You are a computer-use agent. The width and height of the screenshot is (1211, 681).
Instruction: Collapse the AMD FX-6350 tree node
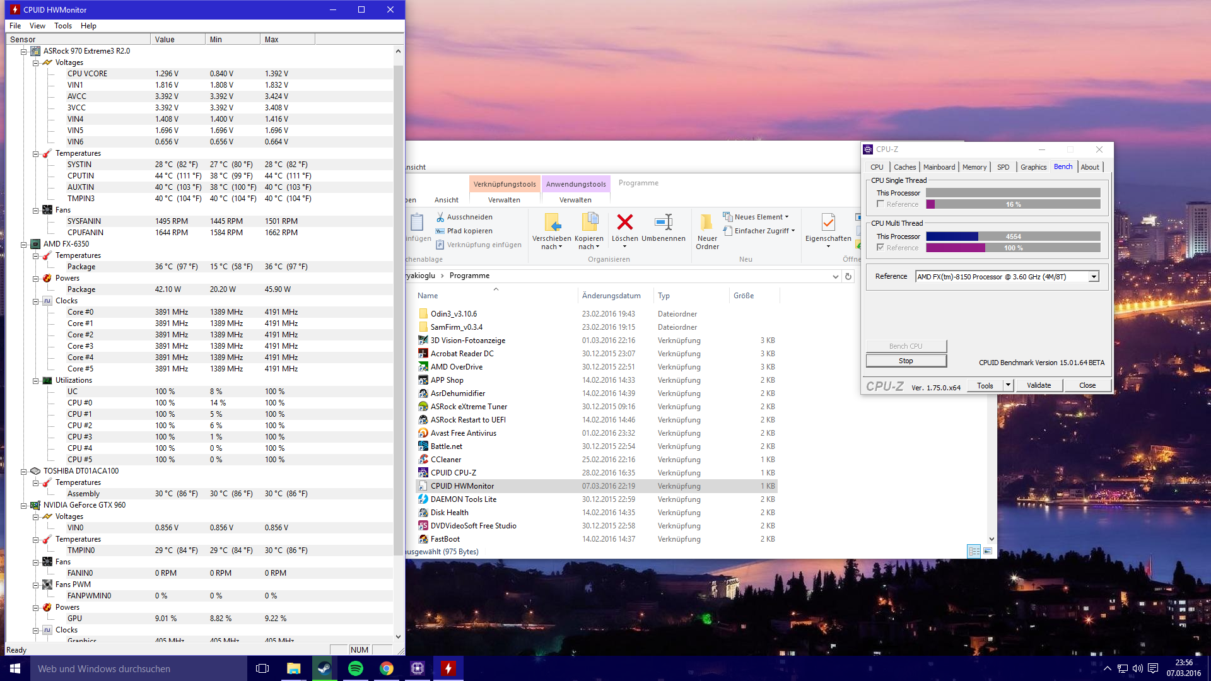coord(24,244)
